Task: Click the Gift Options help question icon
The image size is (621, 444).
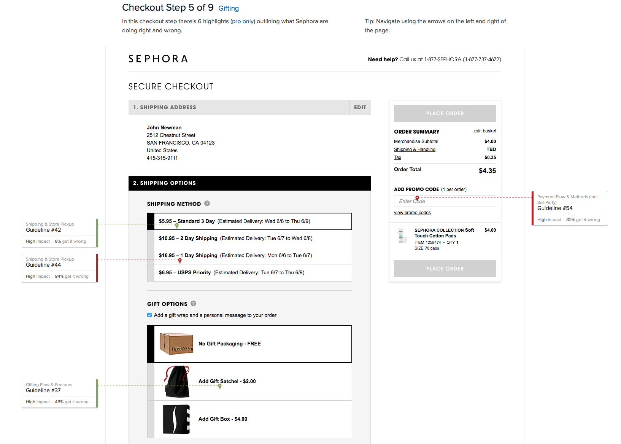Action: (x=193, y=304)
